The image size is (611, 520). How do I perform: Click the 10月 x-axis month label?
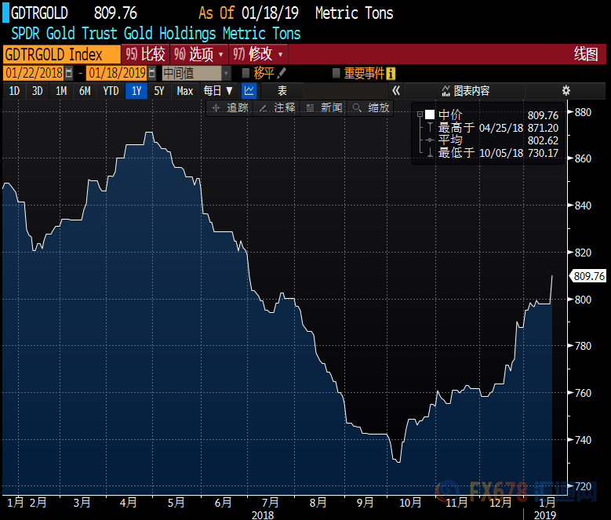coord(410,503)
